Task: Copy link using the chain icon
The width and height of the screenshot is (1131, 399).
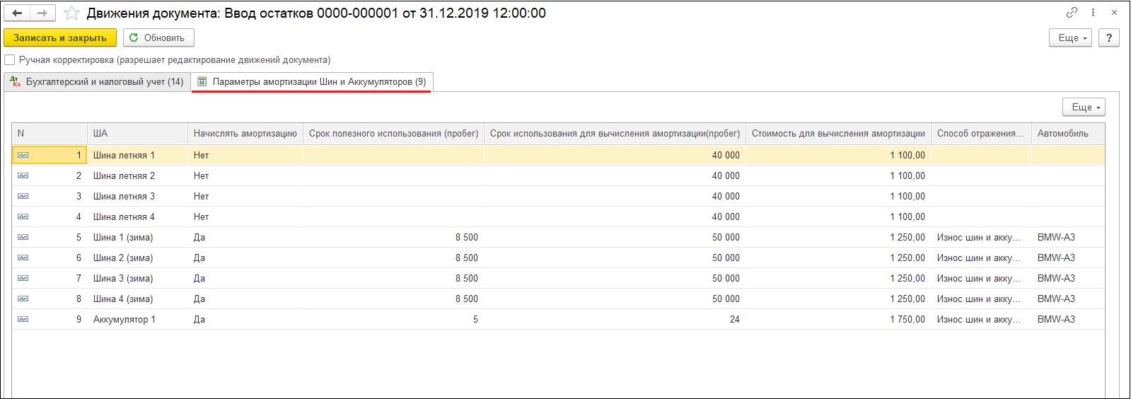Action: pos(1072,13)
